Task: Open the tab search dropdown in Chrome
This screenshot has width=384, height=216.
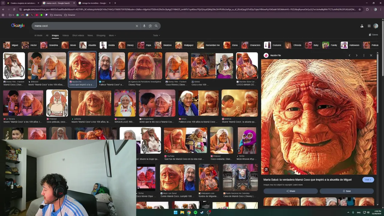Action: (x=3, y=3)
